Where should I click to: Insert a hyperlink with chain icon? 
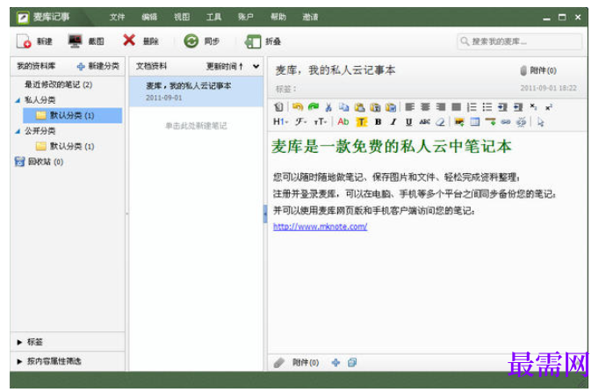point(506,122)
